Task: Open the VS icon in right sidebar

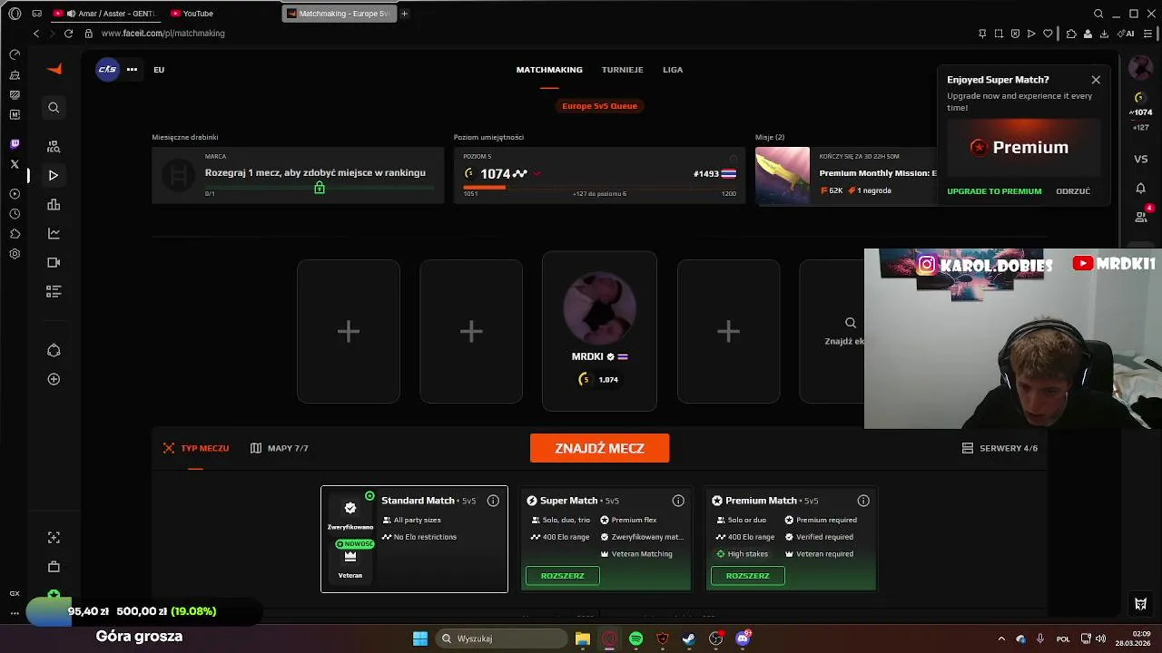Action: [1140, 159]
